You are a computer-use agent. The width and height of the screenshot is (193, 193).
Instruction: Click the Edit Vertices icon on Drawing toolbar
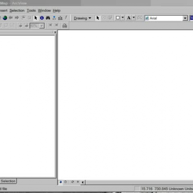pyautogui.click(x=139, y=18)
